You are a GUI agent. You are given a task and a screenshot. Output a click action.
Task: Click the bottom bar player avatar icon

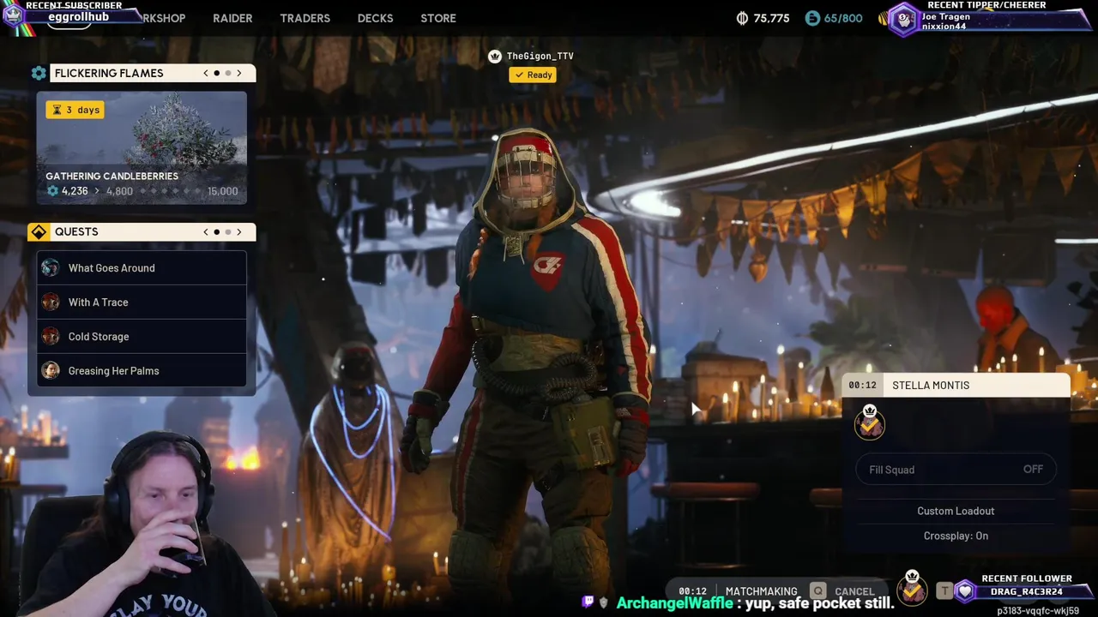coord(912,588)
